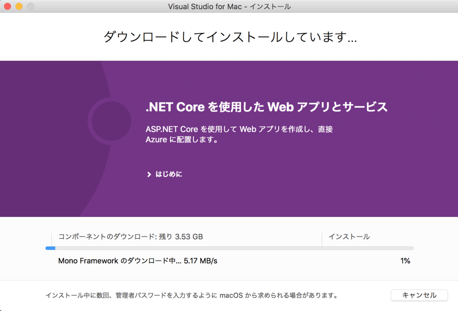This screenshot has height=311, width=458.
Task: Click the インストール stage label
Action: pos(349,236)
